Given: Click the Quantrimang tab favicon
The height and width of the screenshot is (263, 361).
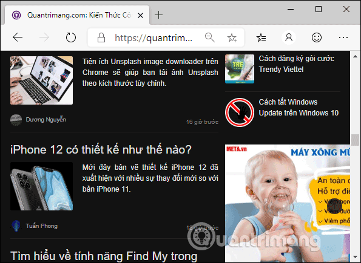Looking at the screenshot, I should [x=16, y=15].
